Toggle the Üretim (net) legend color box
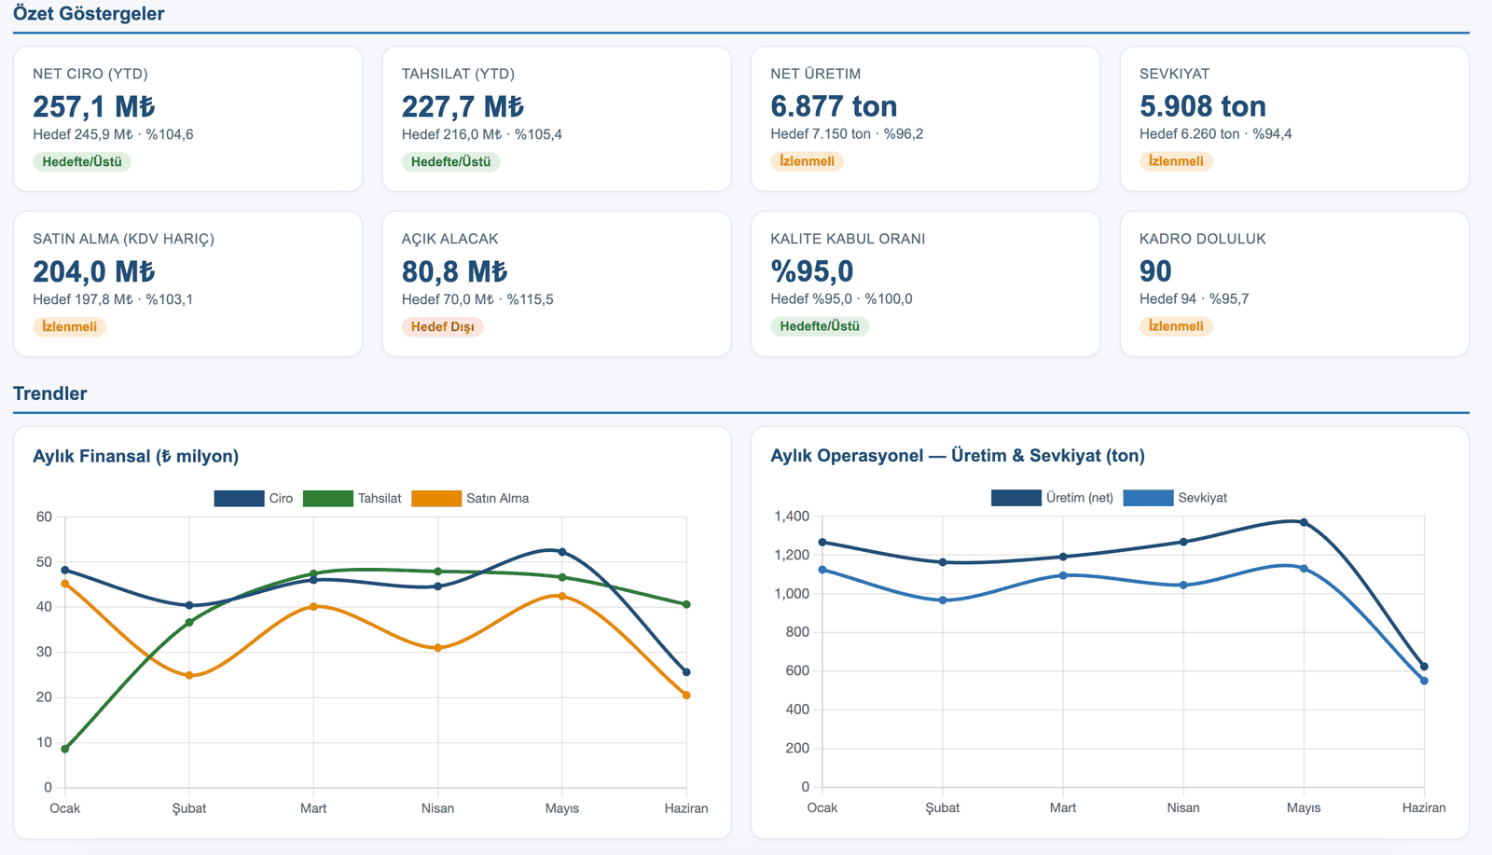 [x=1016, y=498]
